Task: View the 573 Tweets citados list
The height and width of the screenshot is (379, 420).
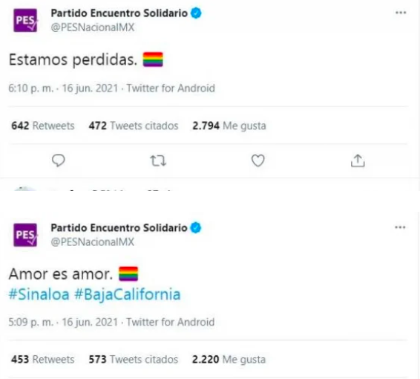Action: 134,360
